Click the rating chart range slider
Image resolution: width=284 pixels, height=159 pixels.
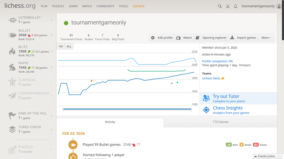tap(127, 110)
